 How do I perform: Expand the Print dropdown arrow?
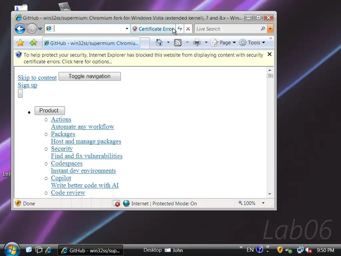[206, 42]
